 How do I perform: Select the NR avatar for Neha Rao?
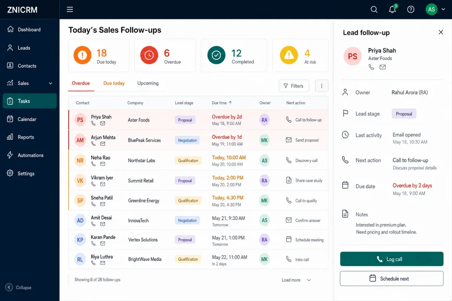(80, 161)
